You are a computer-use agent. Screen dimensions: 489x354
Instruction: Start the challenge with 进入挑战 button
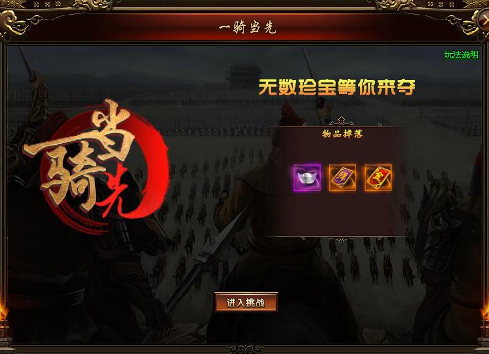246,302
